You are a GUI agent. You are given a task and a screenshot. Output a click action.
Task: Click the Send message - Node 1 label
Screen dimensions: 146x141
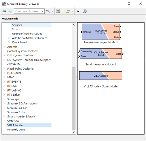tap(101, 64)
